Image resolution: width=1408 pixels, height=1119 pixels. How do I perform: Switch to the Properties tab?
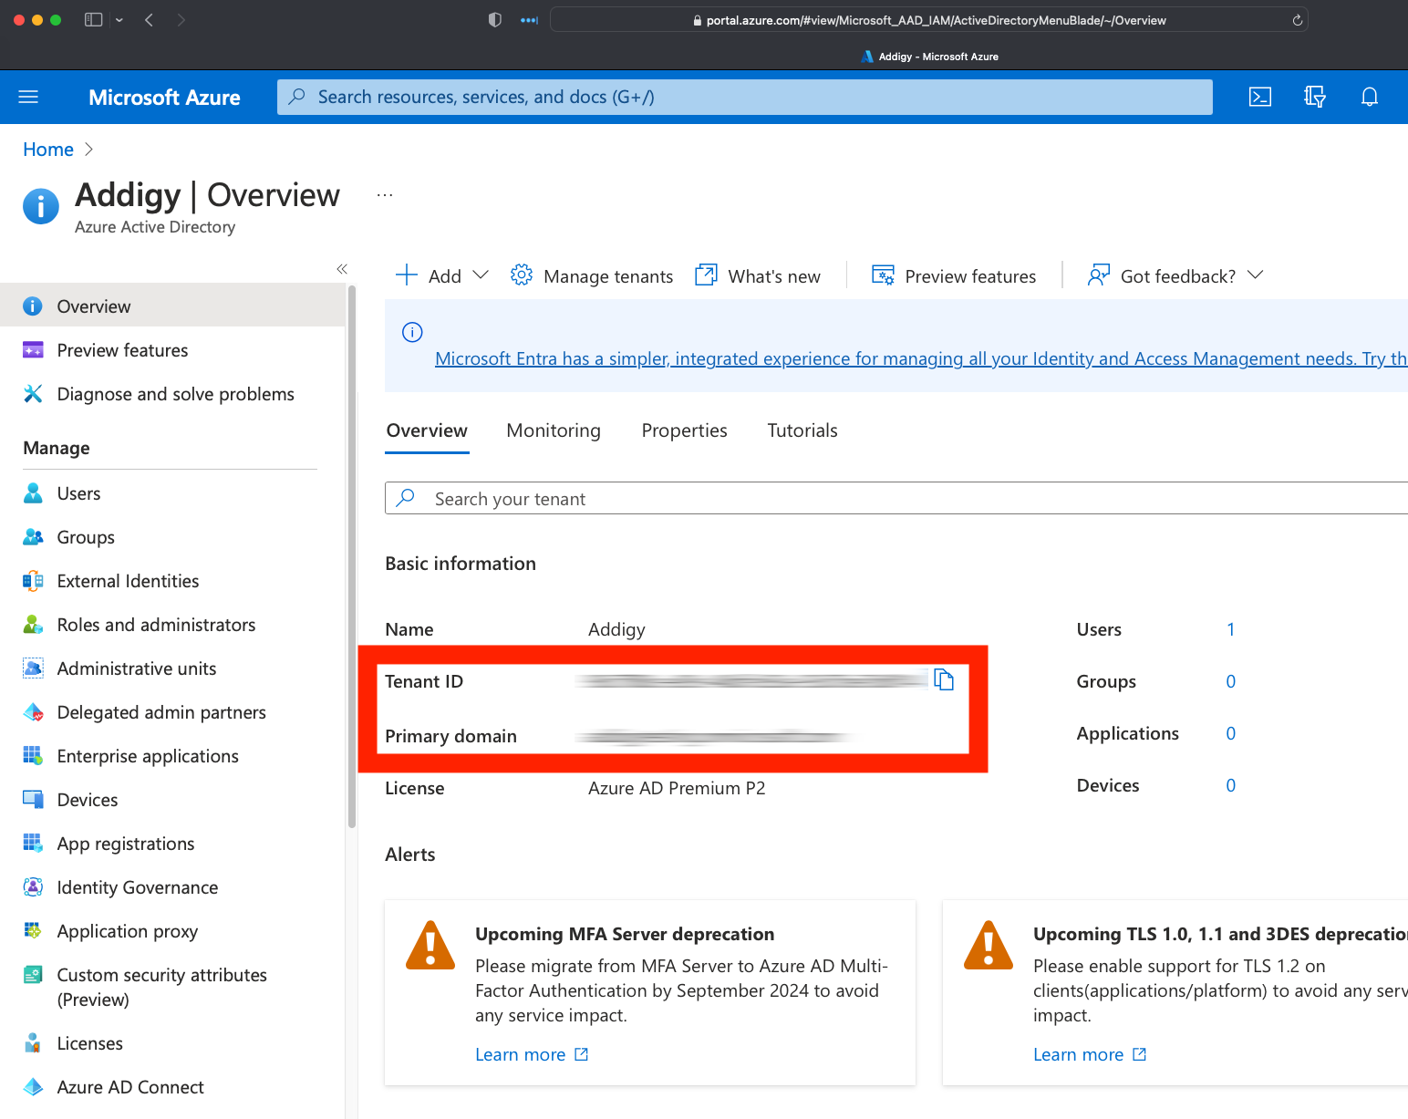(x=684, y=430)
